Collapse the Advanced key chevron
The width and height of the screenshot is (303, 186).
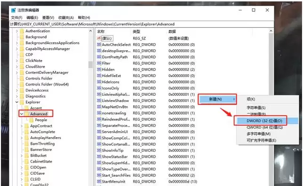pyautogui.click(x=22, y=114)
